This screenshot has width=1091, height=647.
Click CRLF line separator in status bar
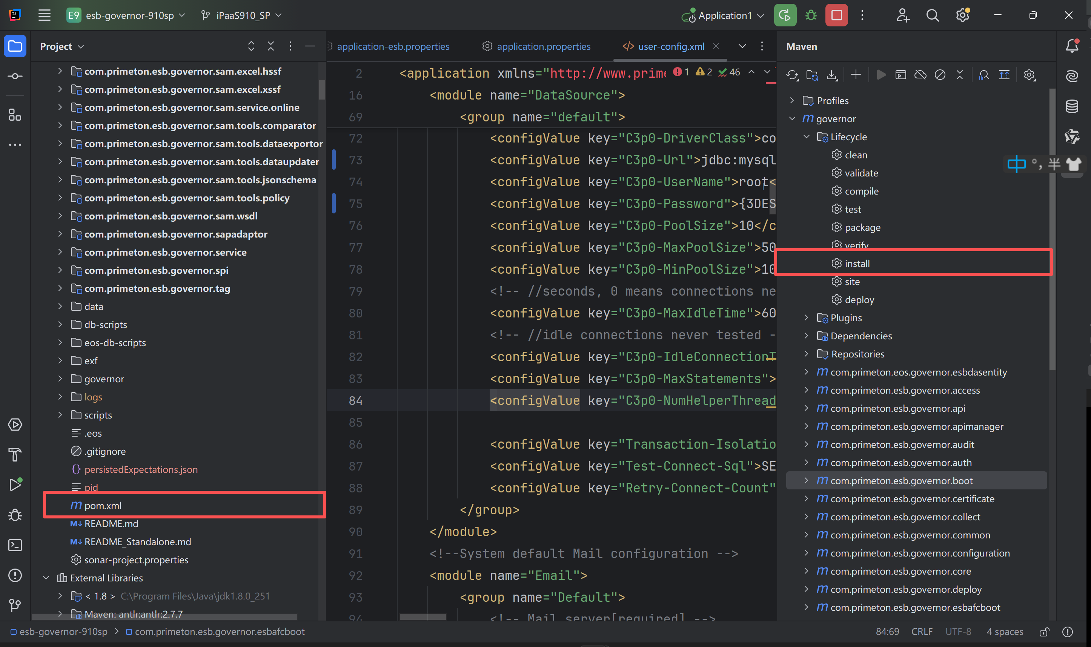pos(921,632)
